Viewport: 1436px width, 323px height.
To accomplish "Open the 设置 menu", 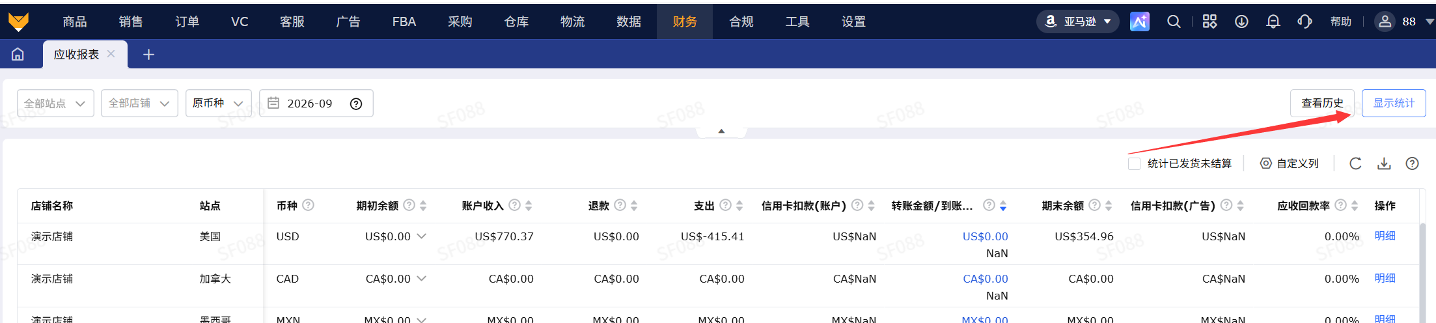I will click(x=853, y=21).
